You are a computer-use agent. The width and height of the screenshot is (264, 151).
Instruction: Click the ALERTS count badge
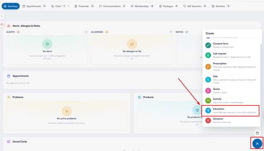[18, 32]
